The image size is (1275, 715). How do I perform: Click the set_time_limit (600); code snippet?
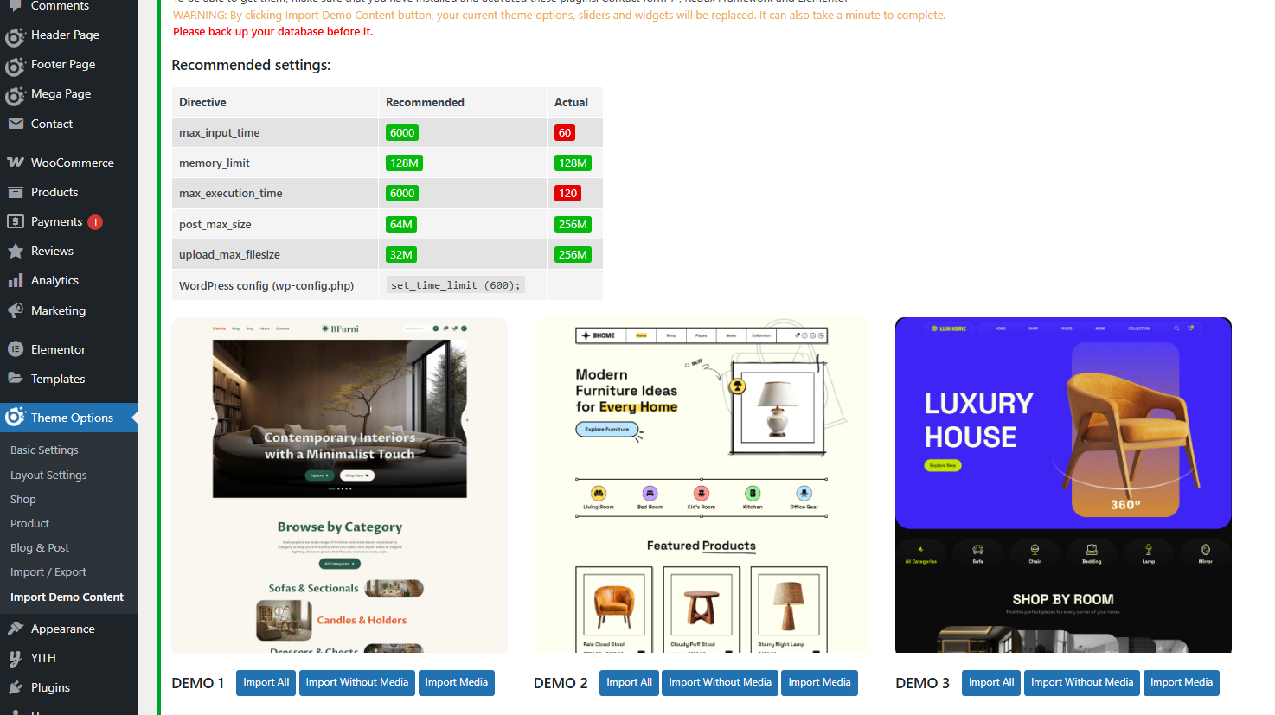(455, 285)
